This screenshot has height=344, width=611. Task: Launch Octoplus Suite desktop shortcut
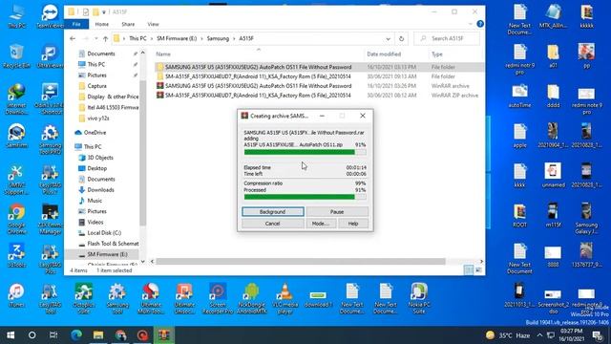point(83,299)
